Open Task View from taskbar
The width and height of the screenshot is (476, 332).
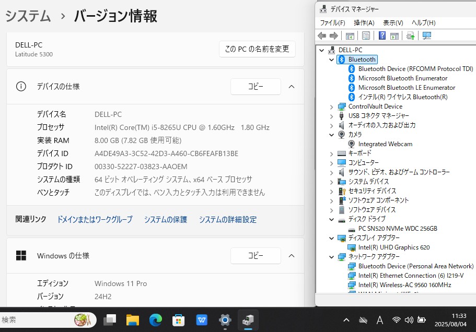tap(110, 320)
